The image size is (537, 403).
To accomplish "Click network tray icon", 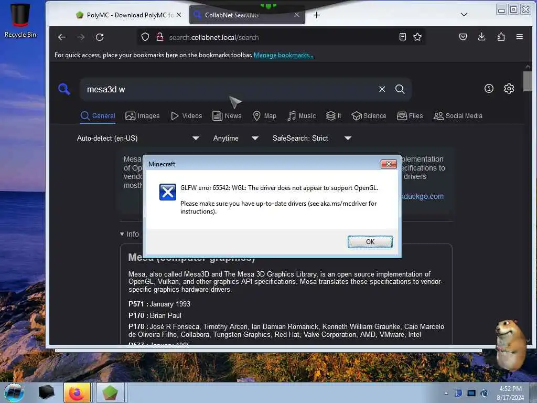I will point(471,393).
